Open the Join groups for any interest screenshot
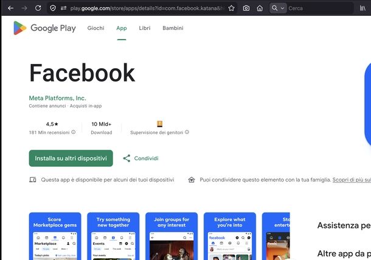The width and height of the screenshot is (371, 260). 172,236
